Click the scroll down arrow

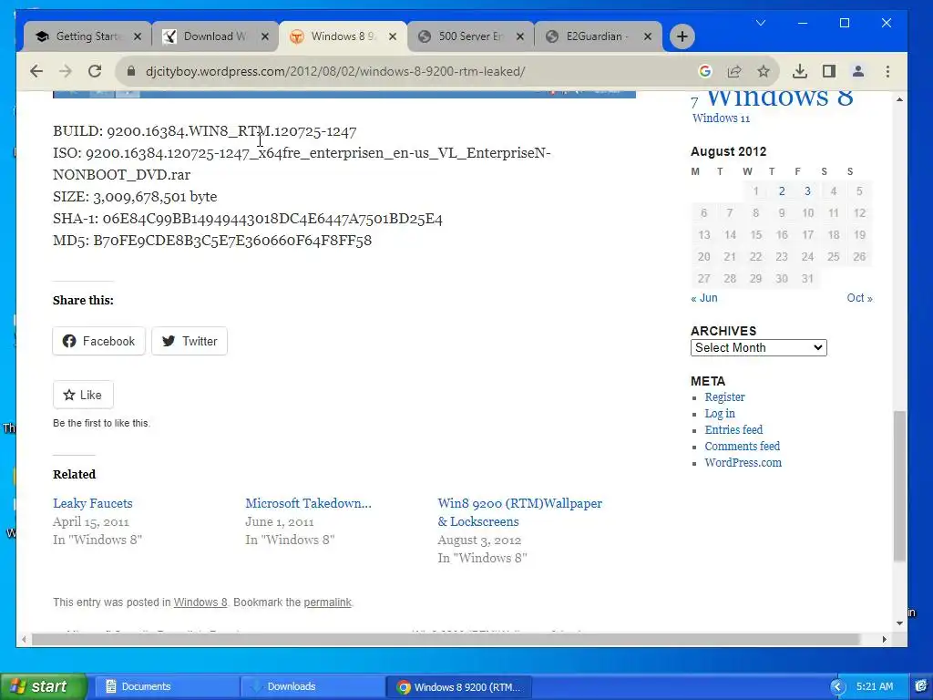tap(899, 623)
